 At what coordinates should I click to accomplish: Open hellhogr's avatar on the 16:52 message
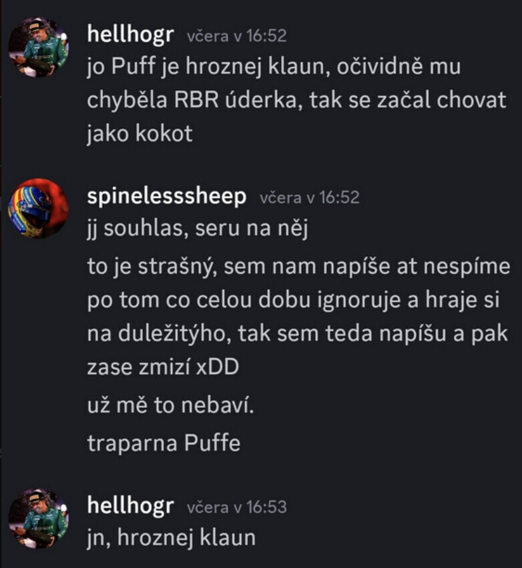pyautogui.click(x=38, y=48)
